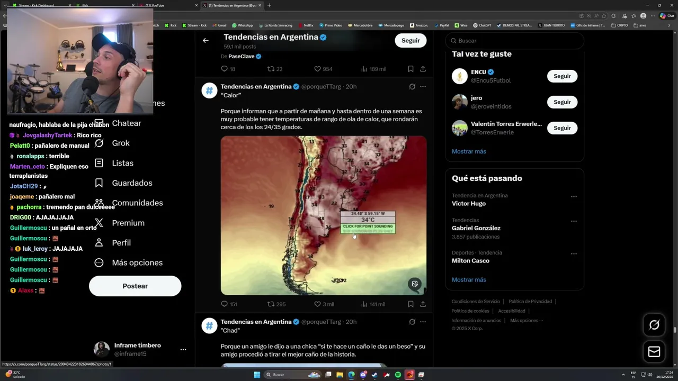Repost the PaseClave post (22)
The image size is (678, 381).
pos(274,69)
